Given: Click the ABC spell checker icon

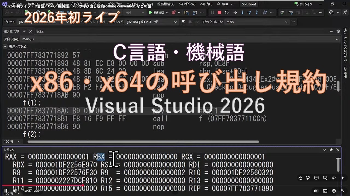Looking at the screenshot, I should (x=283, y=13).
